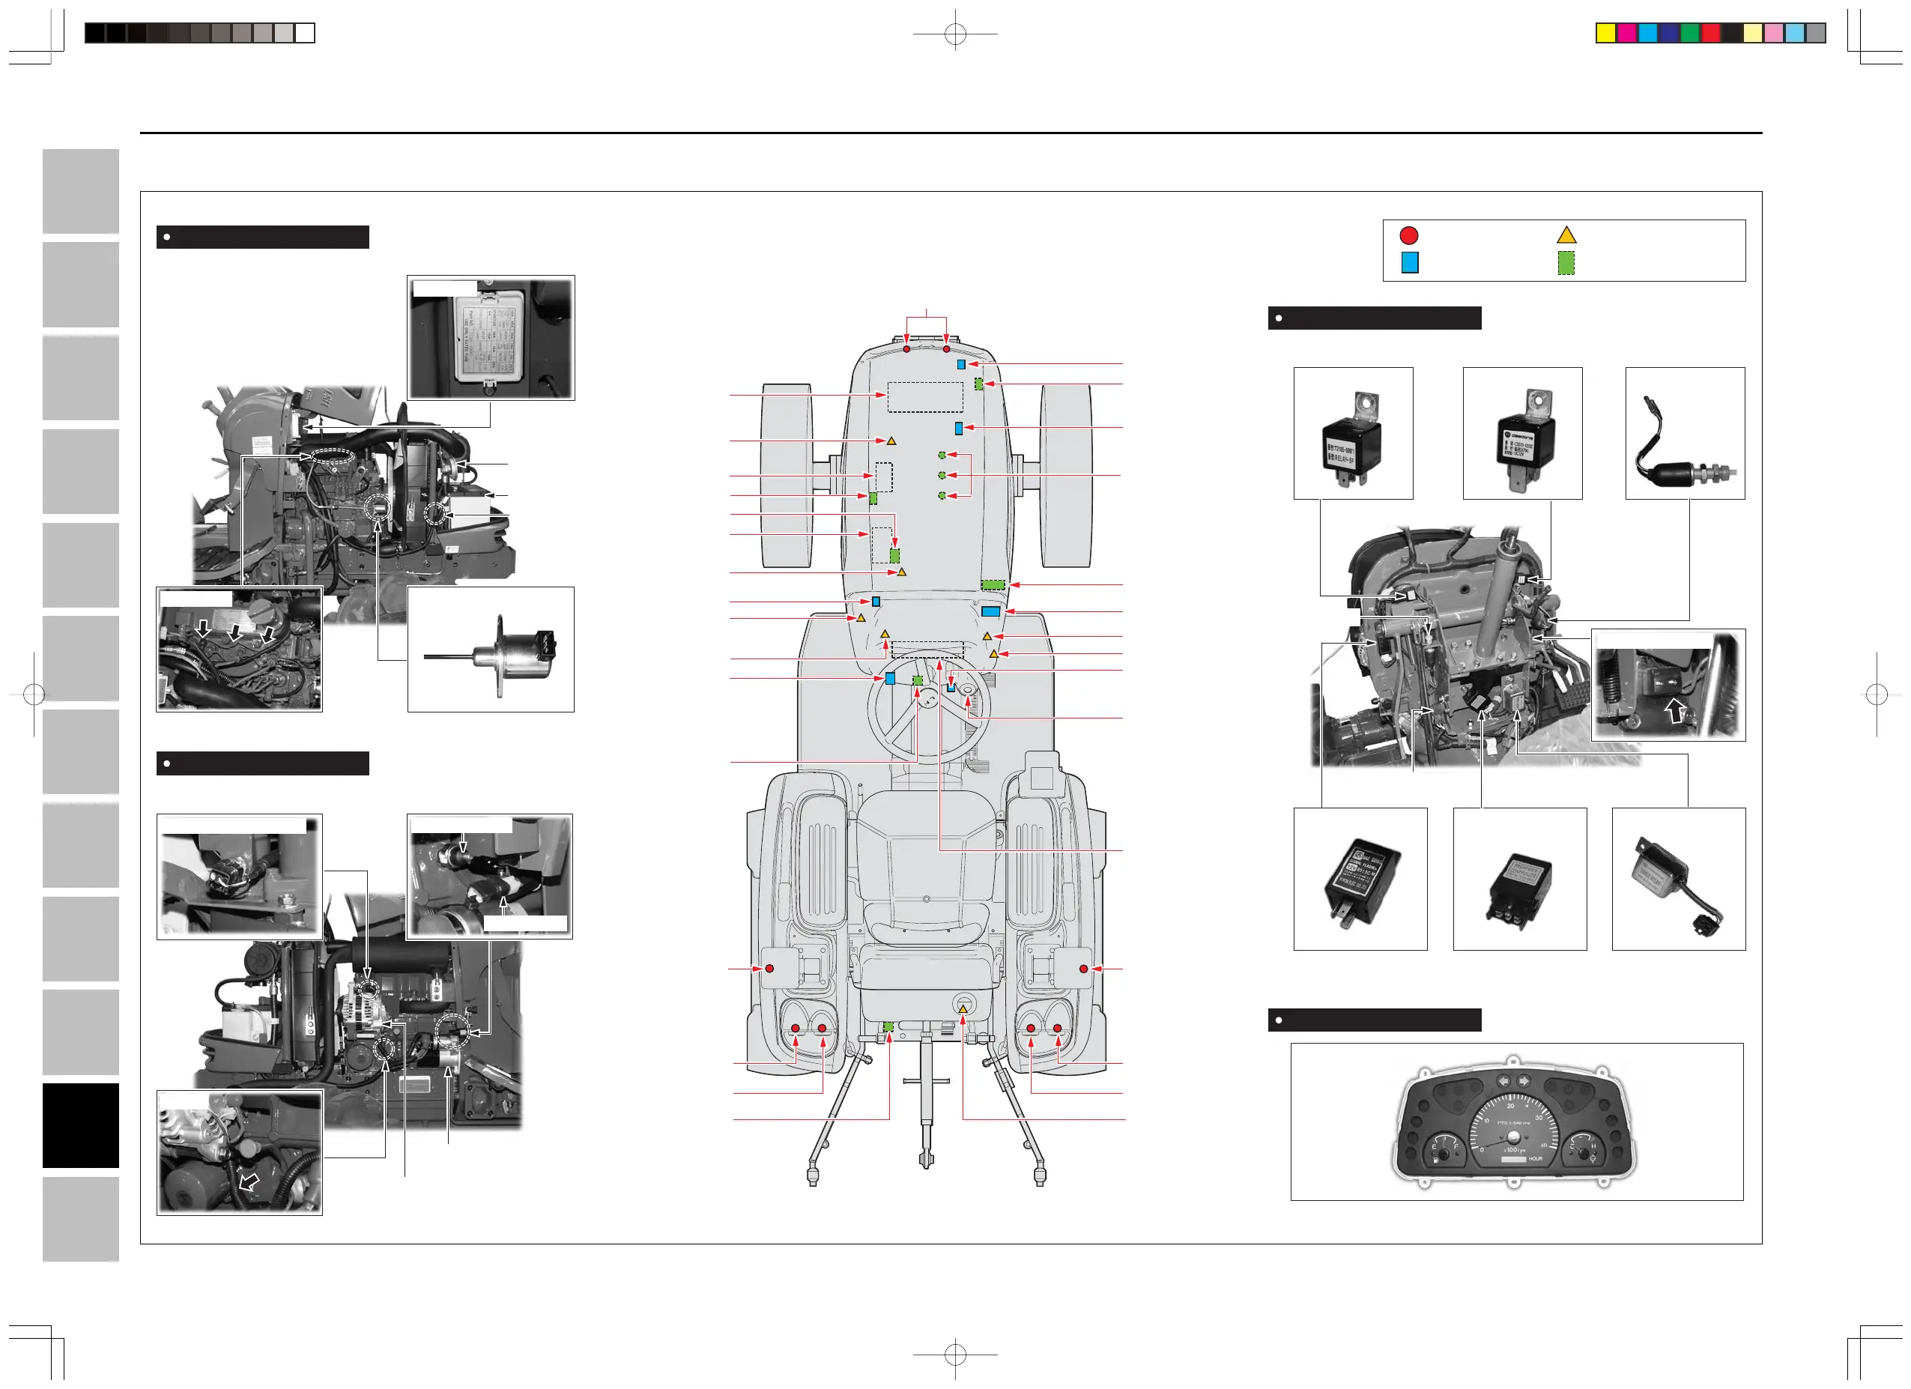The image size is (1911, 1389).
Task: Click the upward arrow in pedal switch photo
Action: (1676, 712)
